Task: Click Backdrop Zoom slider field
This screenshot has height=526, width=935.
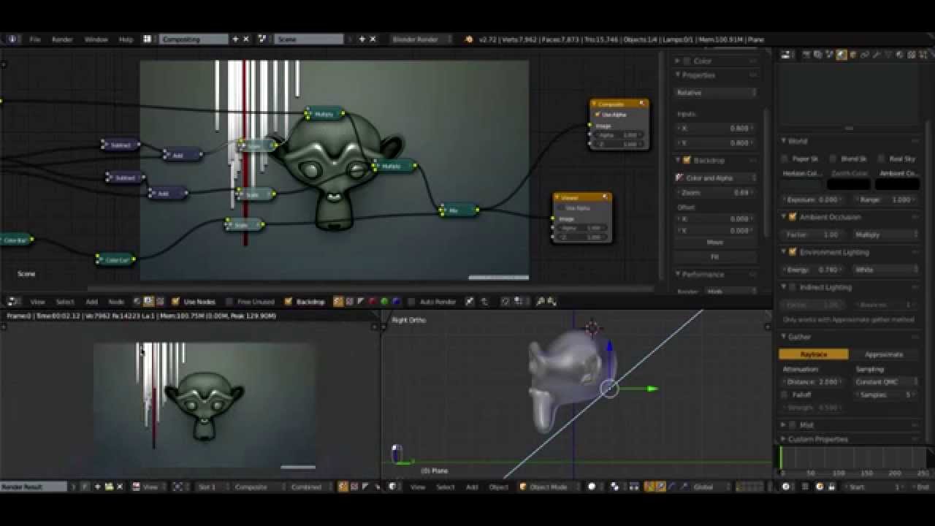Action: coord(716,192)
